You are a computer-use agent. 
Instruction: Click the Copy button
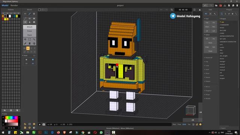[207, 47]
